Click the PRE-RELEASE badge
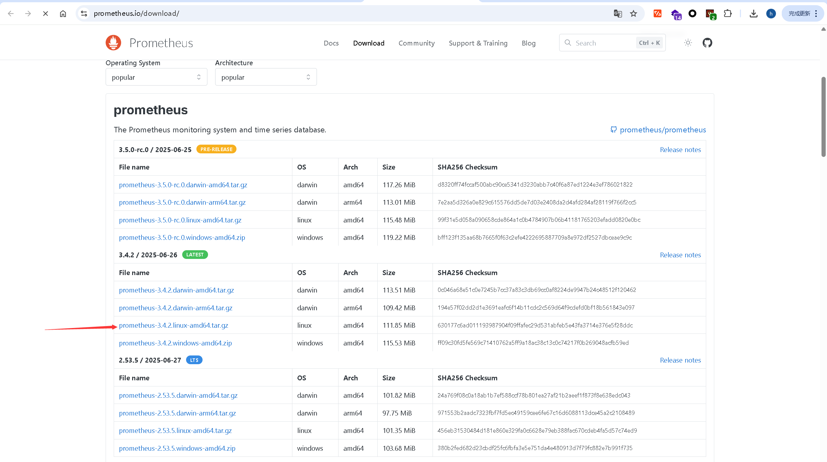Viewport: 827px width, 462px height. pos(216,149)
